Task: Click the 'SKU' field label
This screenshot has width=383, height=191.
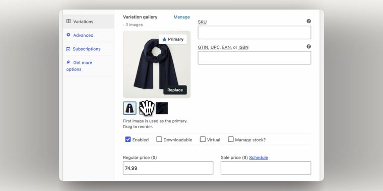Action: point(202,22)
